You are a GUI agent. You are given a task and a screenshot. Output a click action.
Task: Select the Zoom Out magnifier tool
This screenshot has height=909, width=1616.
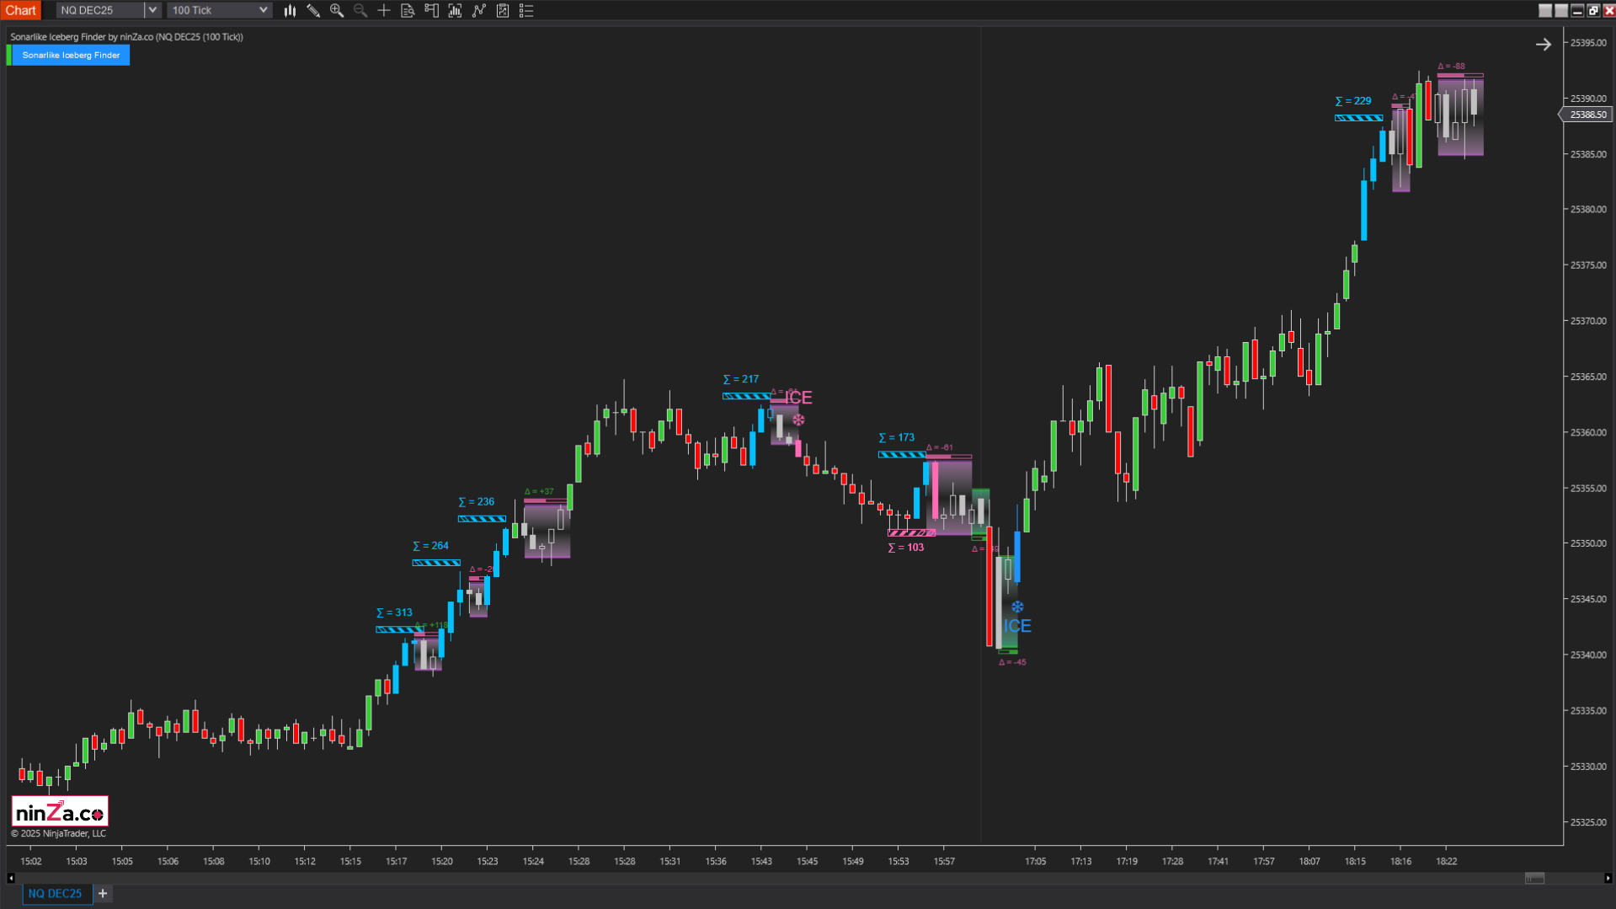(360, 10)
